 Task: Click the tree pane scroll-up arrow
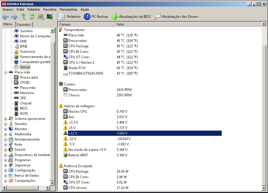pos(52,31)
